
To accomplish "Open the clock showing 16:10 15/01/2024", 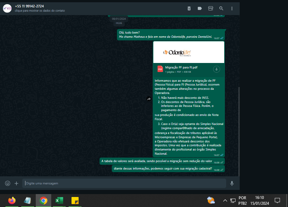I will [260, 201].
